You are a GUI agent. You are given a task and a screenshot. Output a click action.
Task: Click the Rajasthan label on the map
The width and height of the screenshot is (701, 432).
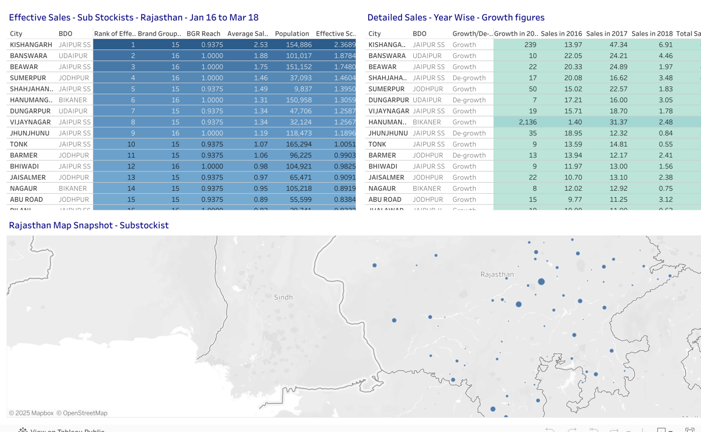497,275
